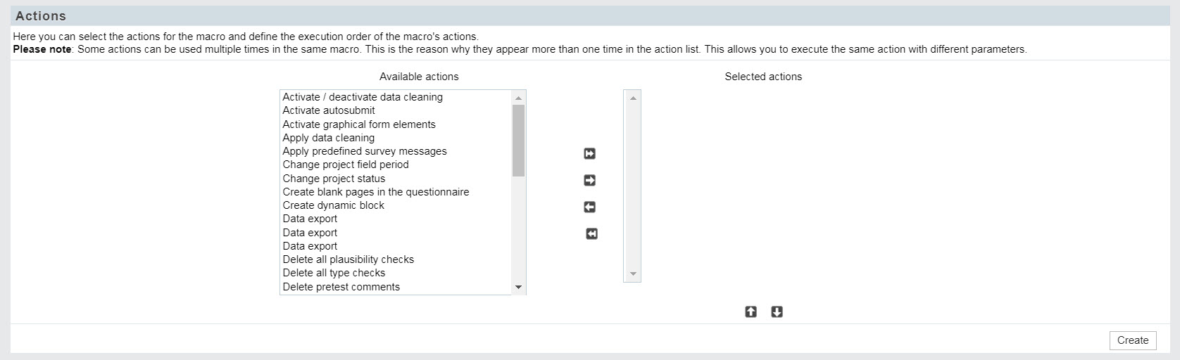Click the add-all-actions double arrow icon
The image size is (1180, 360).
590,153
